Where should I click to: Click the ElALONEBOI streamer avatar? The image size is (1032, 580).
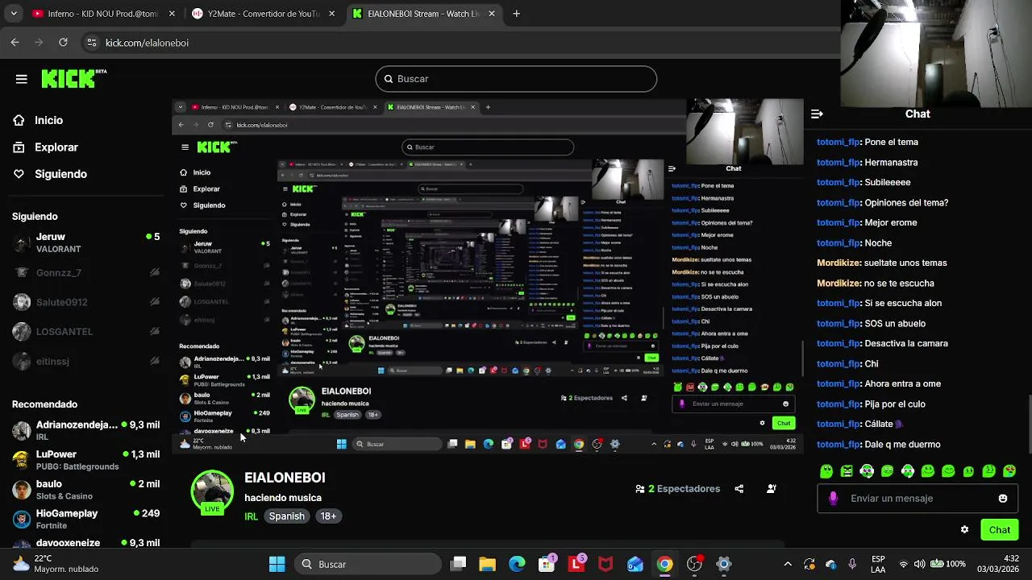coord(212,491)
